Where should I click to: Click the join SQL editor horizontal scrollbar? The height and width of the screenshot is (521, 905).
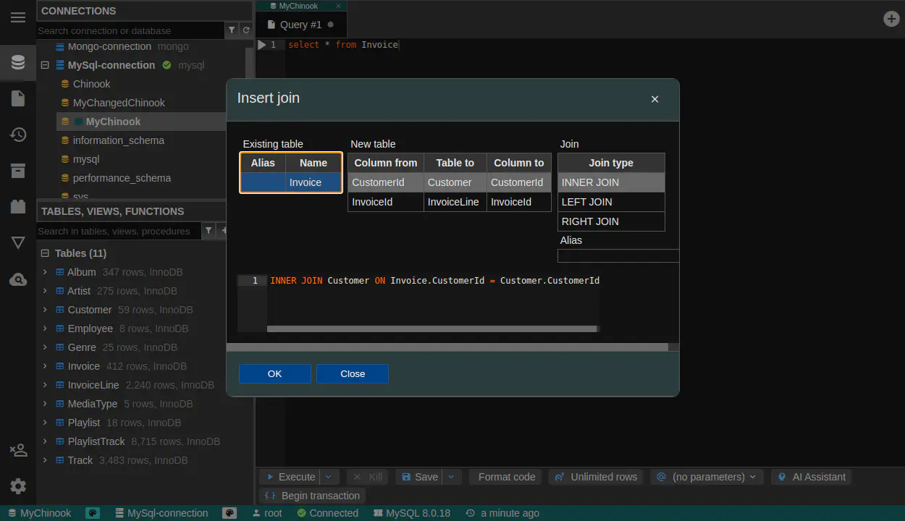click(x=433, y=329)
